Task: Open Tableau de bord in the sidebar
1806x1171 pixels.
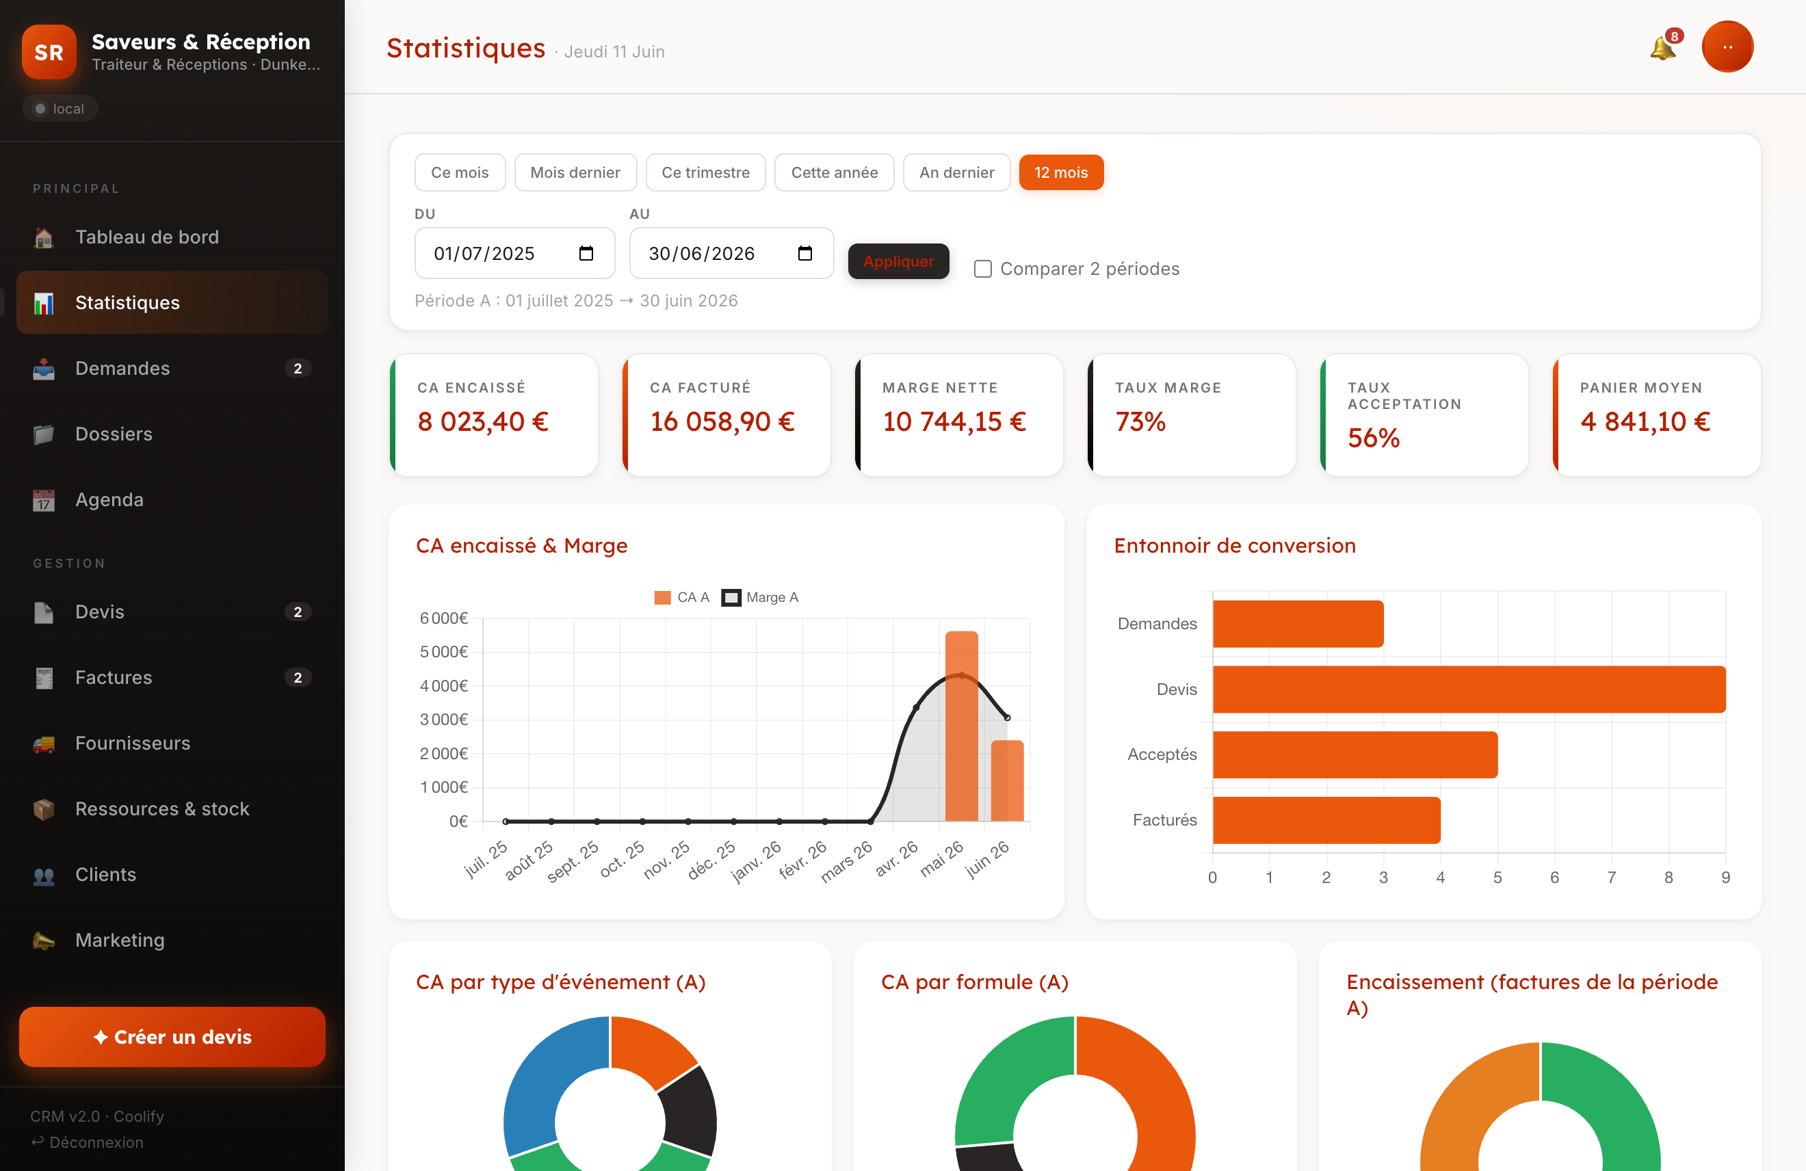Action: click(172, 237)
